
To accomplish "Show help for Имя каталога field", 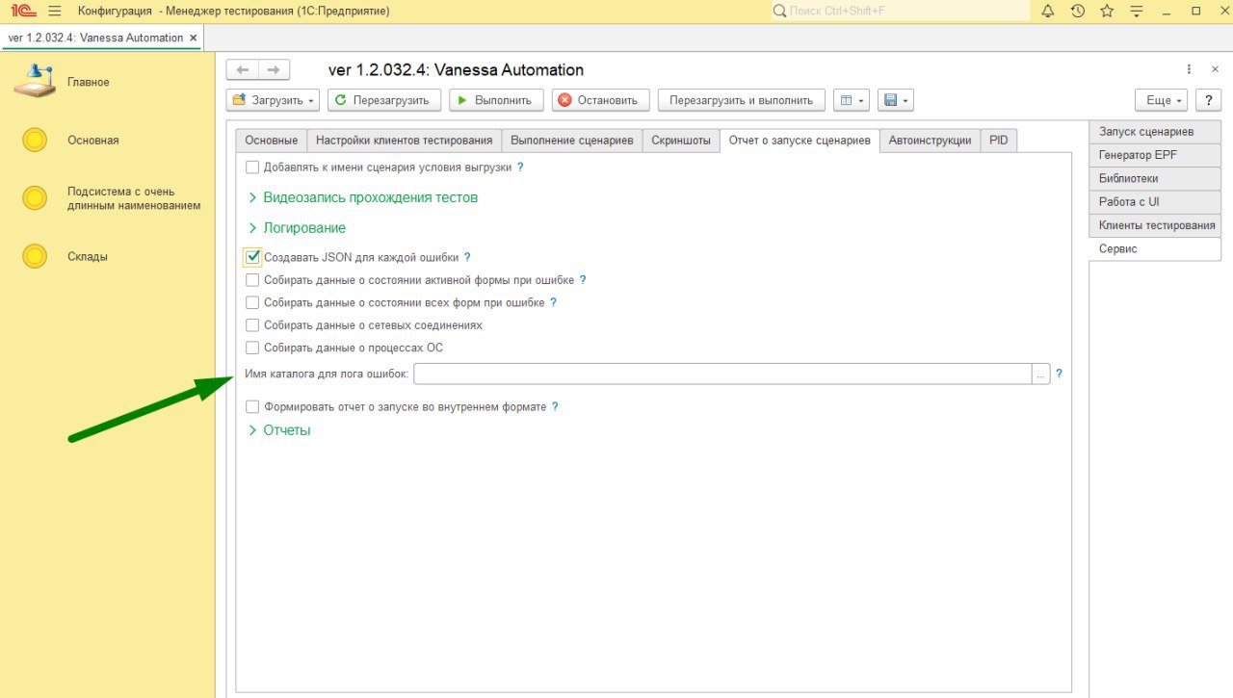I will point(1059,374).
